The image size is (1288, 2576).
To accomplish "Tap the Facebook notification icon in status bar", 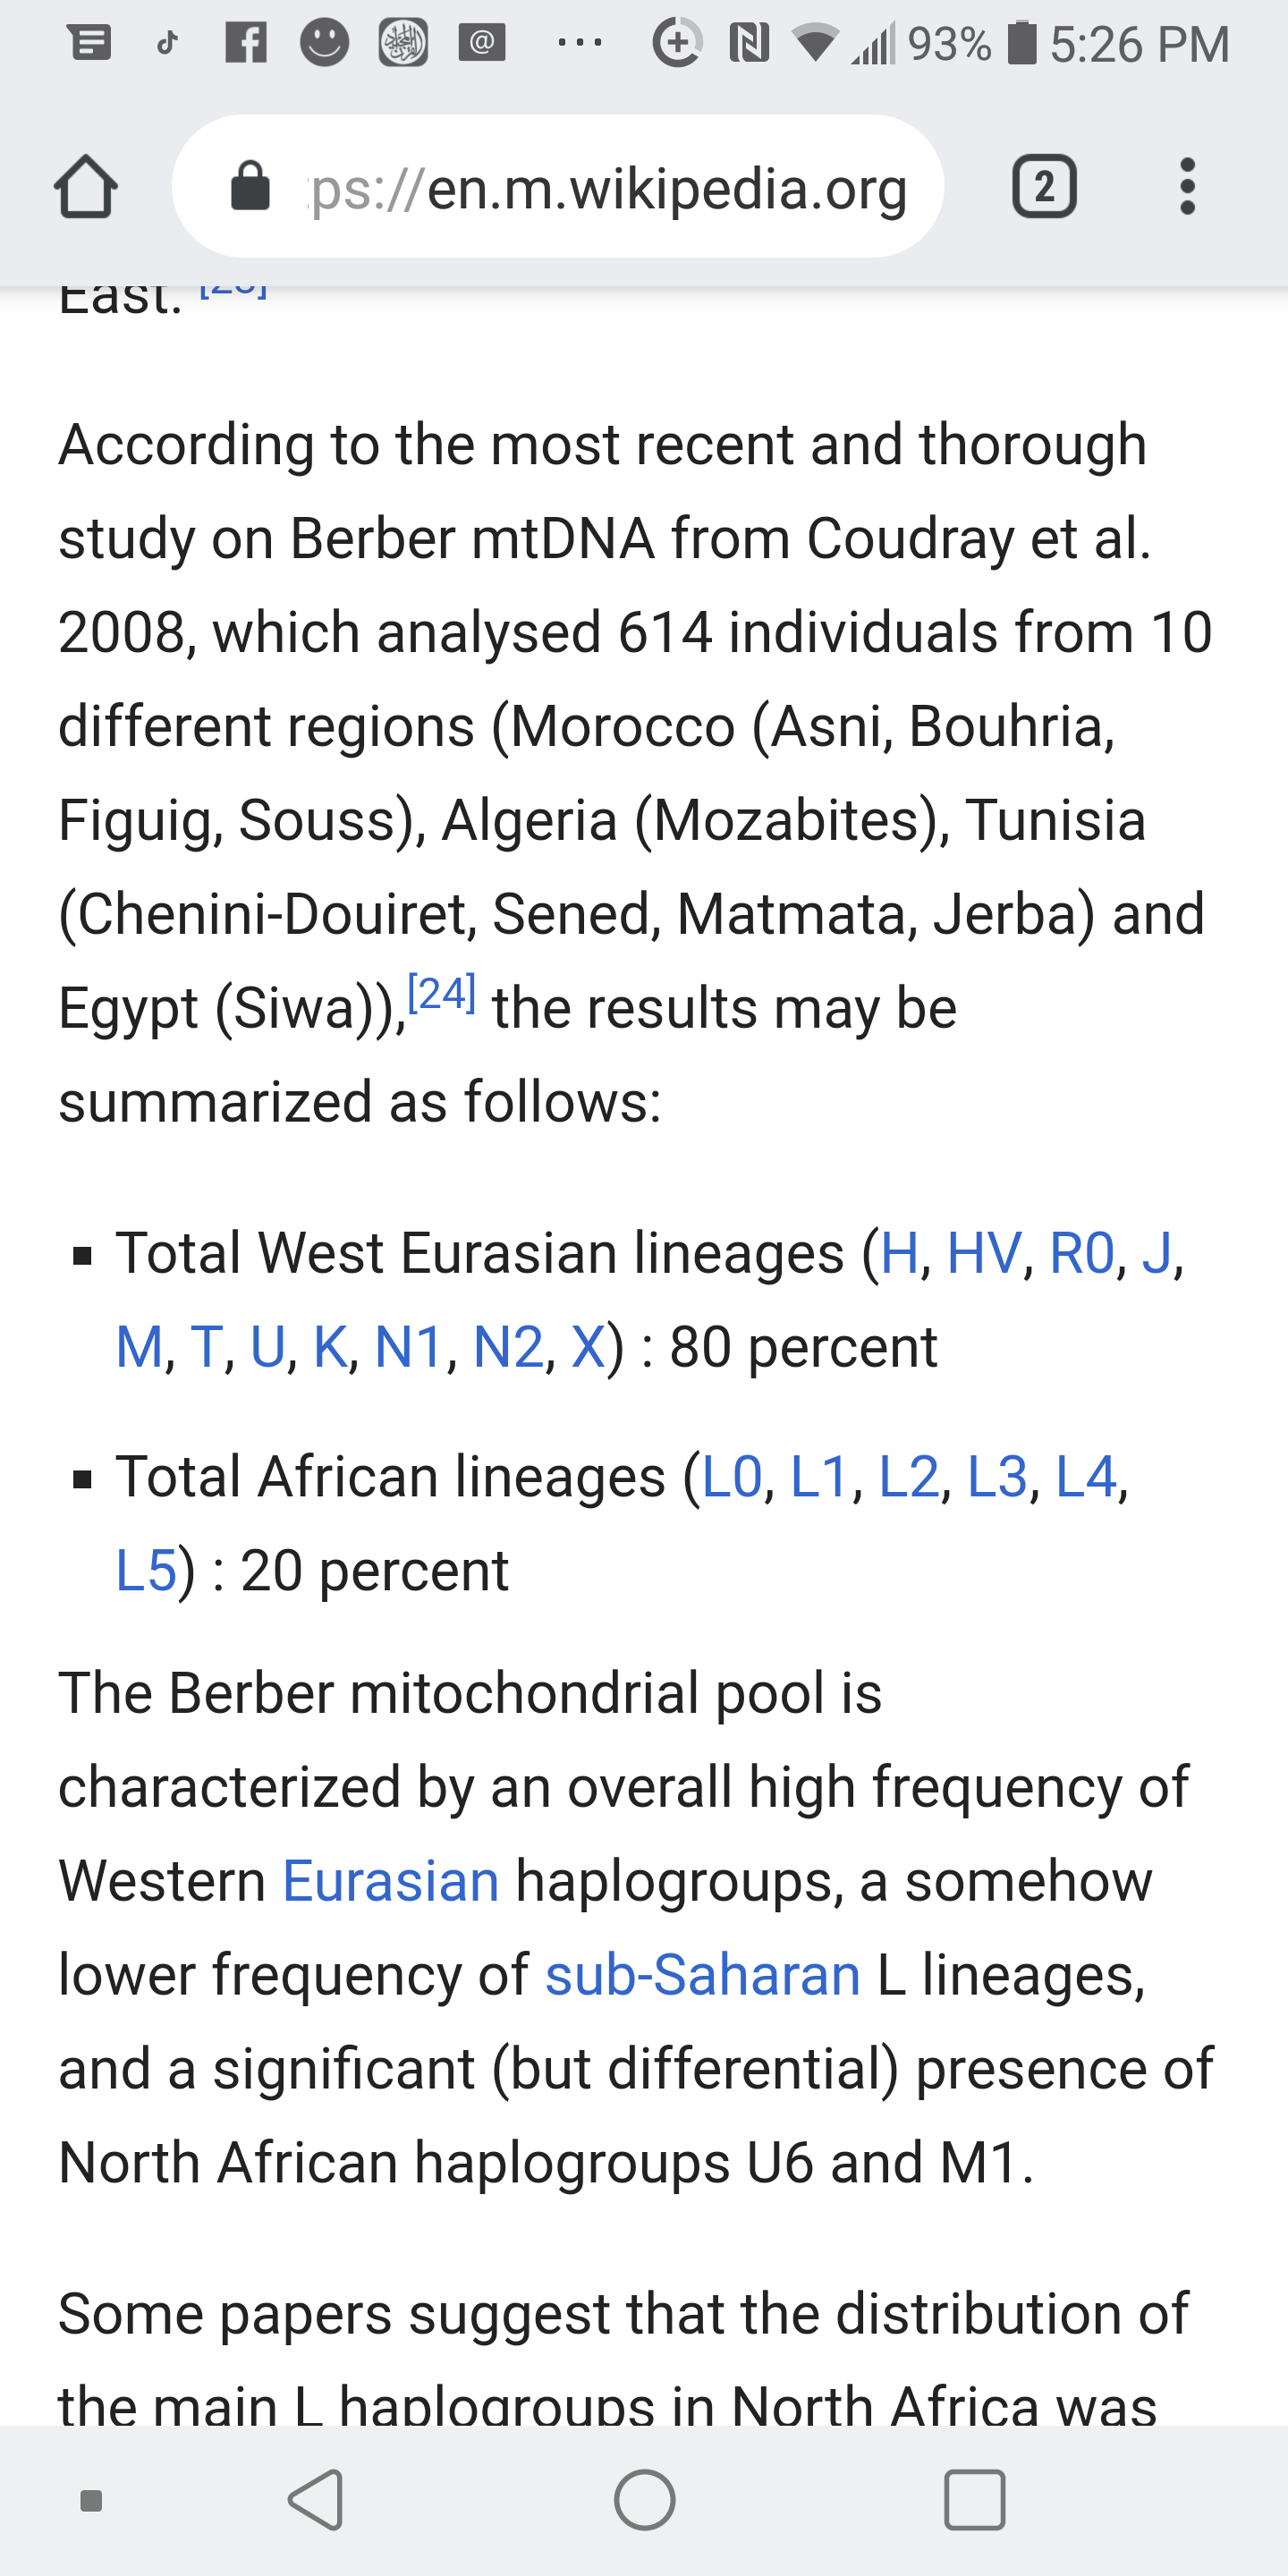I will (x=246, y=43).
